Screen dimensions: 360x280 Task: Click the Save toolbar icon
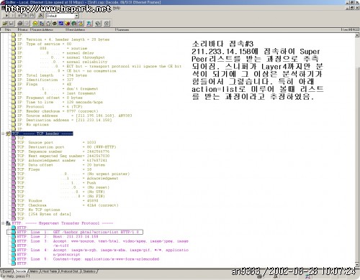[12, 23]
